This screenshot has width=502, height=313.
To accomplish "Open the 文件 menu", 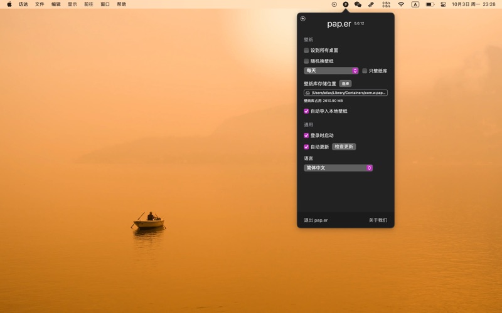I will point(40,4).
